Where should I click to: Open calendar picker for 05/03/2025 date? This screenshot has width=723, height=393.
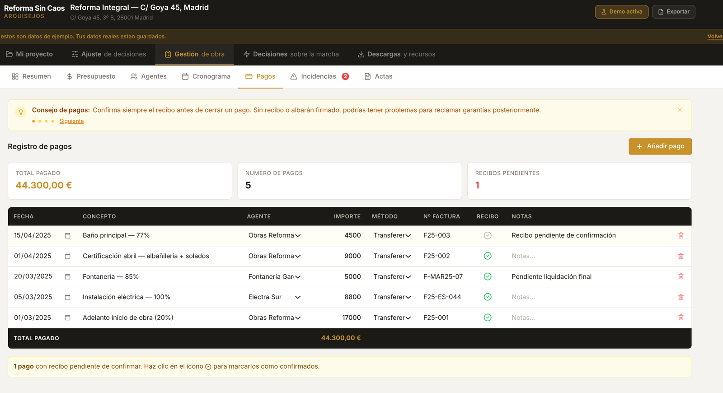click(68, 297)
